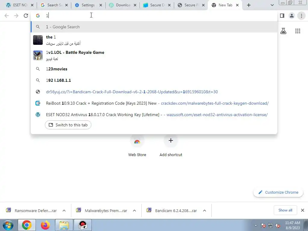Click Chrome icon in taskbar
The image size is (308, 231).
[x=27, y=225]
